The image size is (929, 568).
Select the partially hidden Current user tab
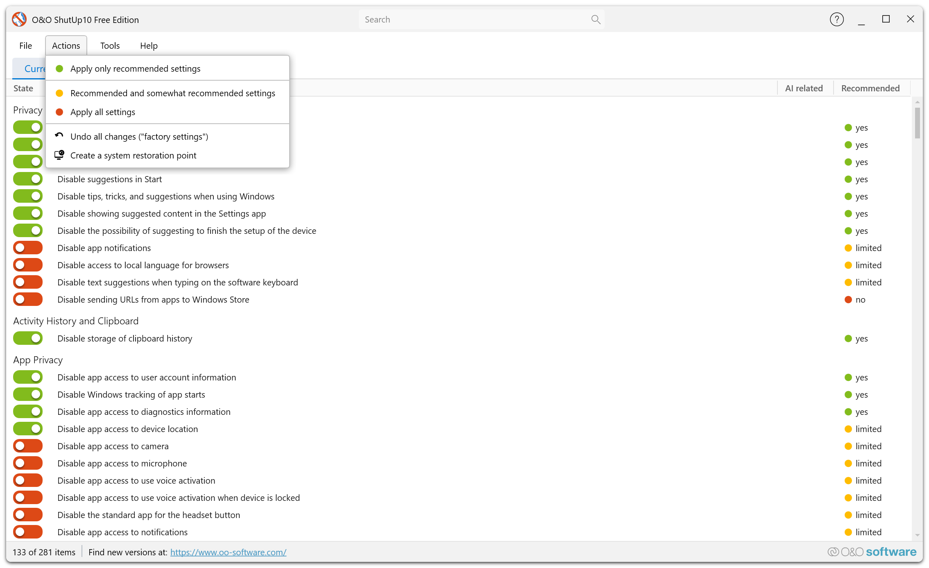point(29,68)
